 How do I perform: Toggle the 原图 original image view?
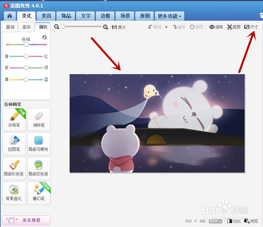click(196, 27)
